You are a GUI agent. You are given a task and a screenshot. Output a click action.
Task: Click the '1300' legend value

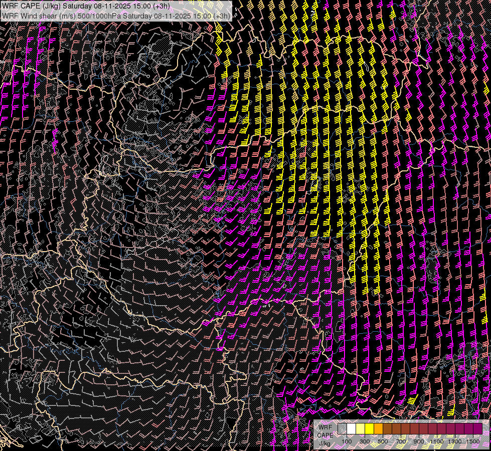455,441
